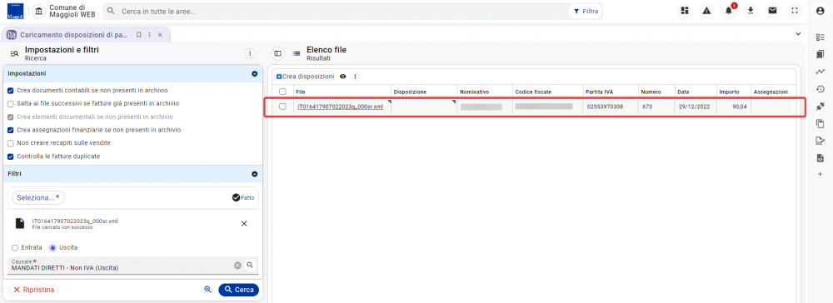Collapse the Filtri section
The image size is (833, 303).
254,174
